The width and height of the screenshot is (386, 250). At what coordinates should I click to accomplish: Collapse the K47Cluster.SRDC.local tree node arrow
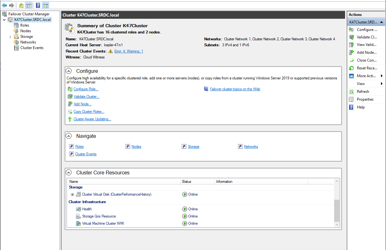click(4, 20)
